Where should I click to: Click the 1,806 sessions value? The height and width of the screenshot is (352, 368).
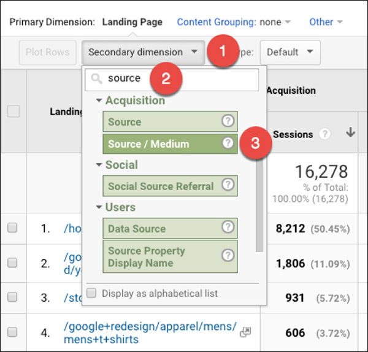(290, 264)
